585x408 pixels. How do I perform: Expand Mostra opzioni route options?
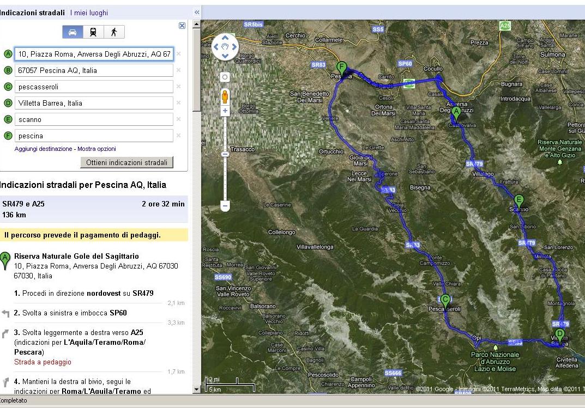click(97, 149)
